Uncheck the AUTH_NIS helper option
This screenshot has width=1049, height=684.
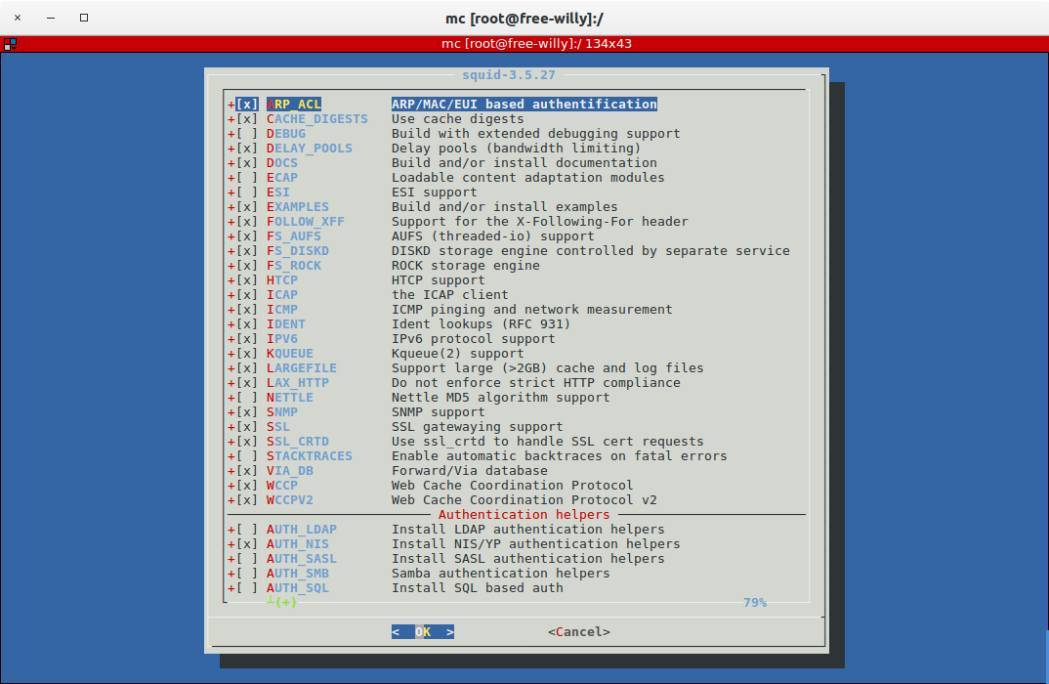tap(247, 544)
